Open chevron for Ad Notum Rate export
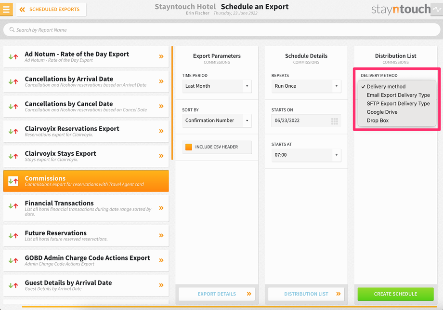Image resolution: width=443 pixels, height=310 pixels. click(161, 56)
